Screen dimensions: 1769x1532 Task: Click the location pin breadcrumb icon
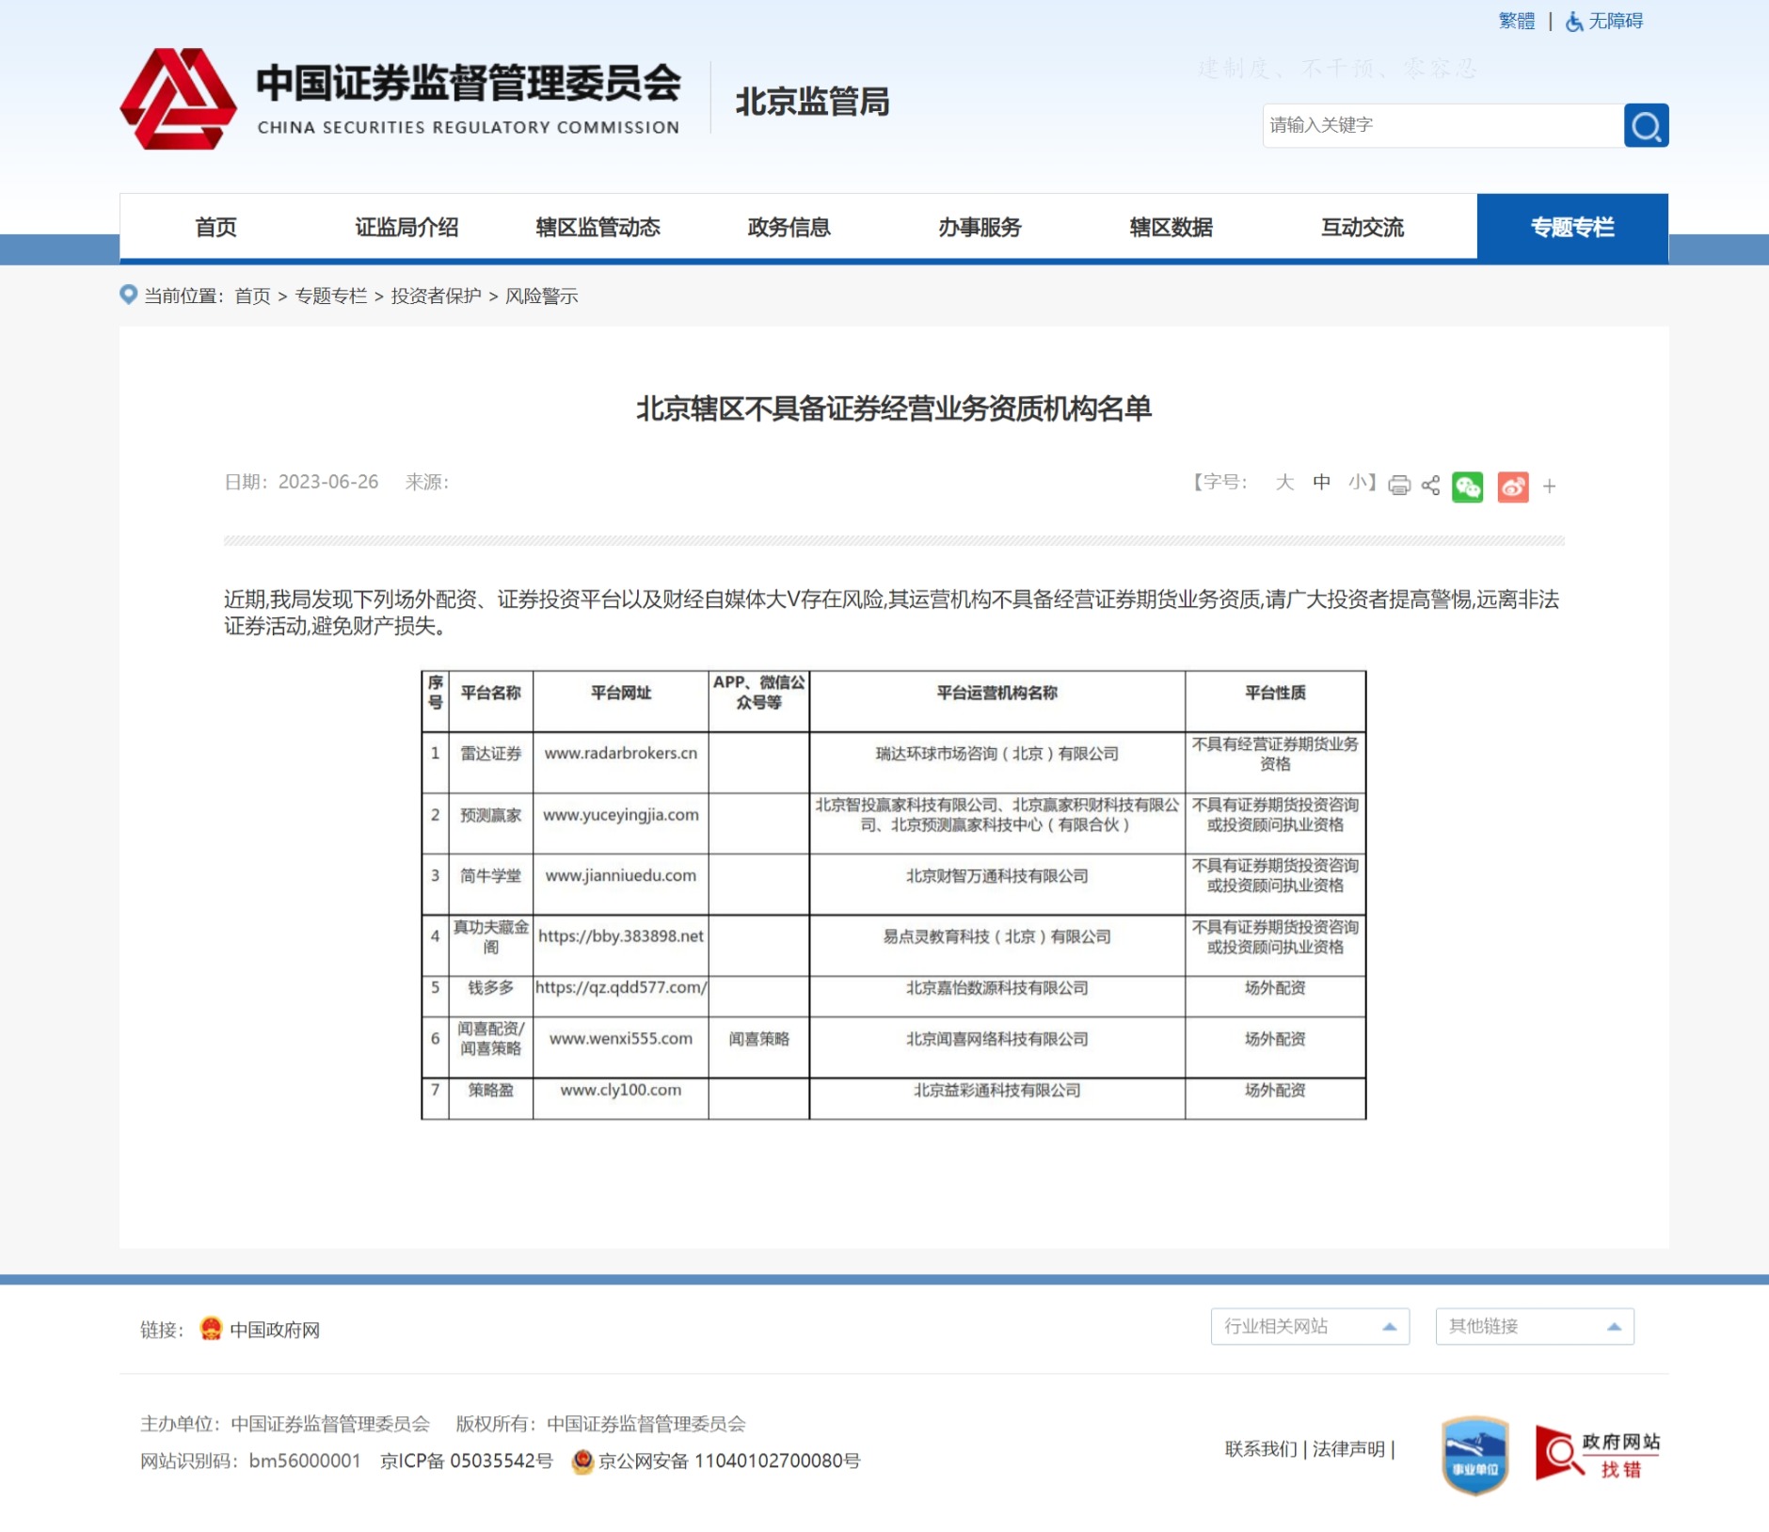[x=129, y=295]
